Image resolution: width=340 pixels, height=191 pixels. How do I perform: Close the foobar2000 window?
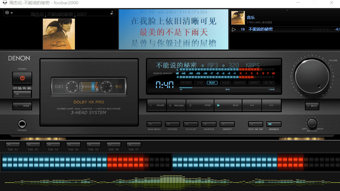(x=332, y=3)
